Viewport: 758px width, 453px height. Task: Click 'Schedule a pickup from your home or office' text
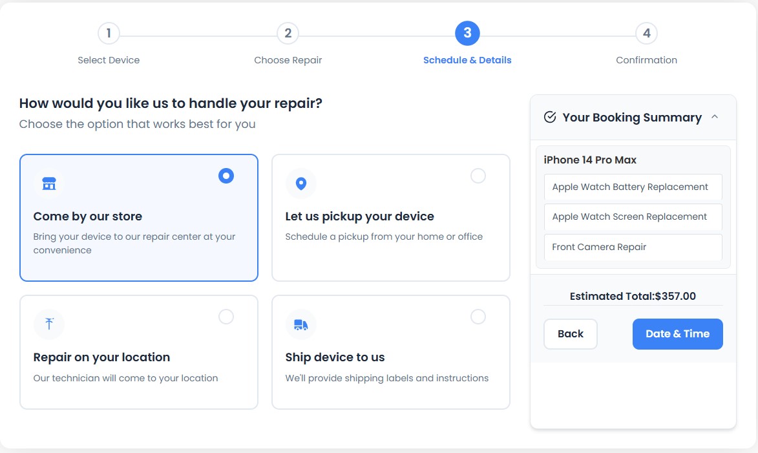point(384,237)
